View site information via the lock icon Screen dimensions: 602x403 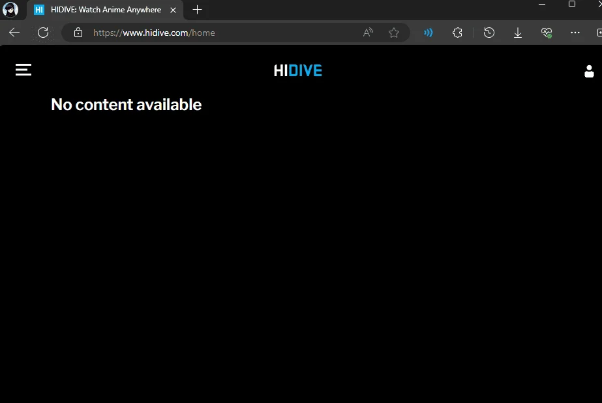78,33
